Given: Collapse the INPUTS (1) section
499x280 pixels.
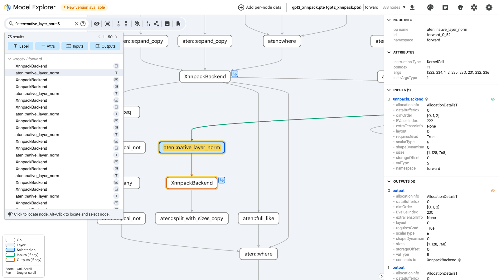Looking at the screenshot, I should click(x=389, y=90).
